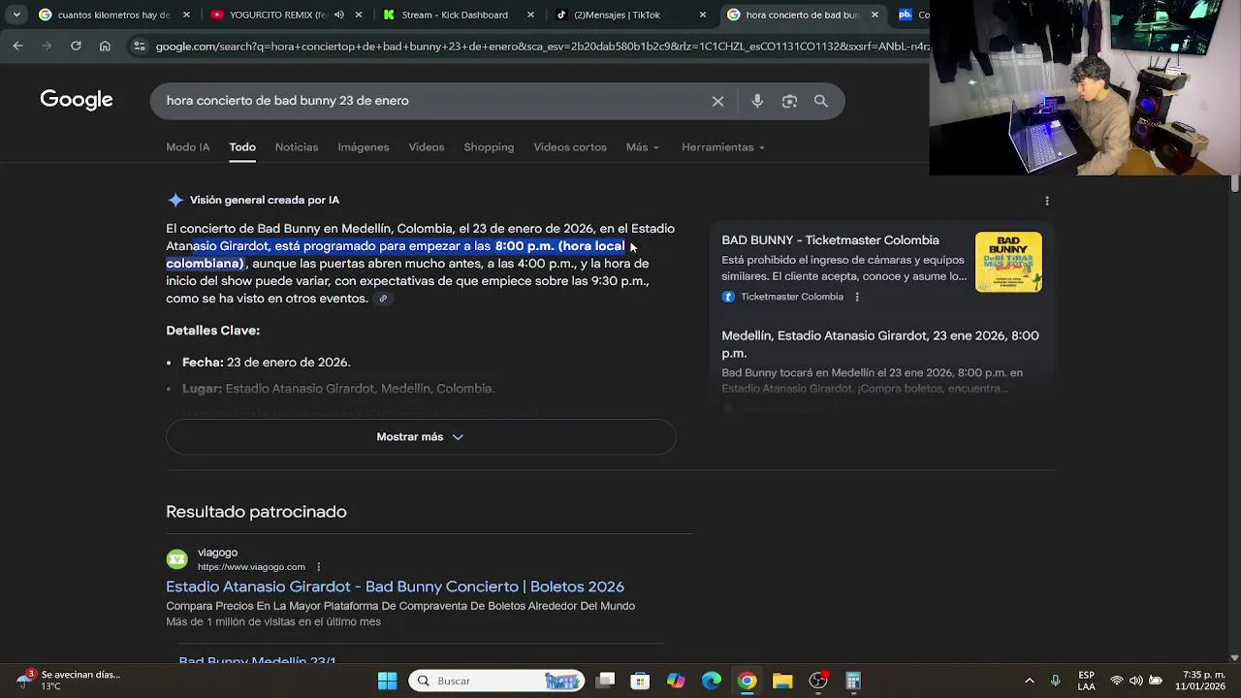Select the Noticias results tab

click(297, 147)
